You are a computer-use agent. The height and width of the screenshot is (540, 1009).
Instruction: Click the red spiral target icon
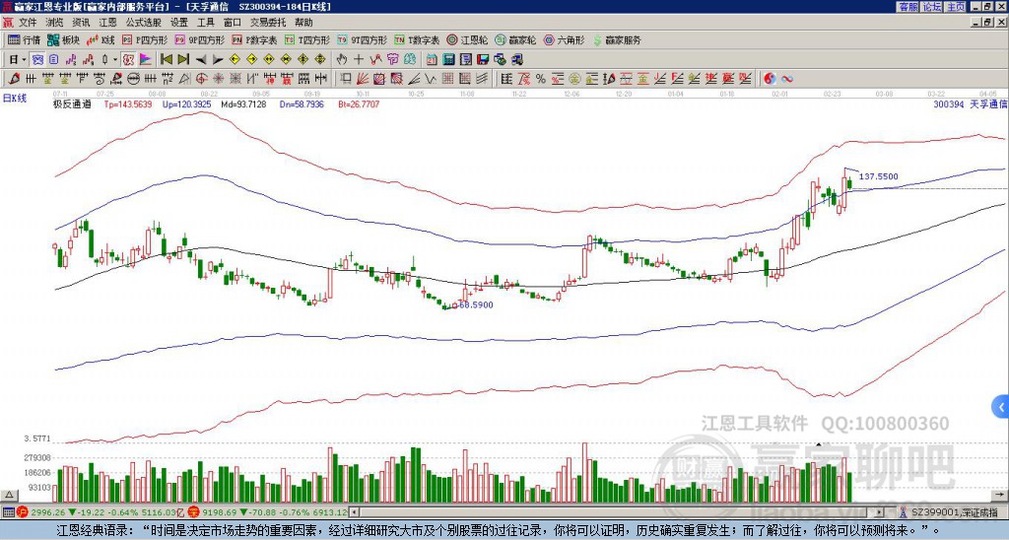201,79
